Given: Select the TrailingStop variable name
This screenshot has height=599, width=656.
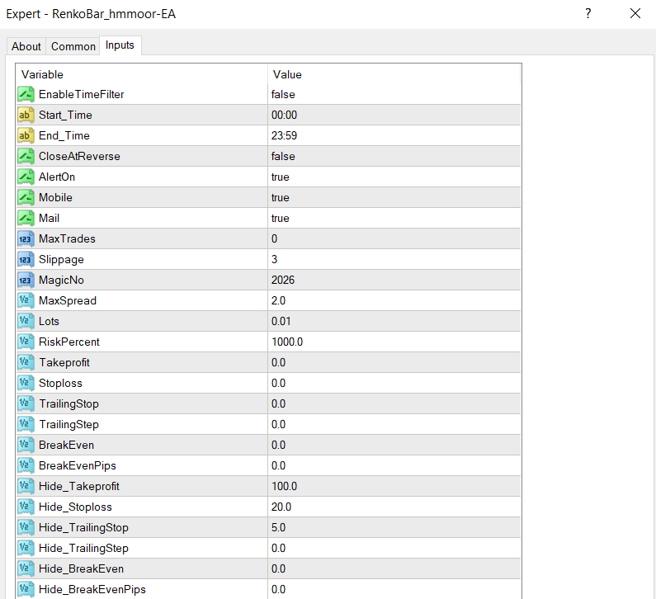Looking at the screenshot, I should [69, 403].
